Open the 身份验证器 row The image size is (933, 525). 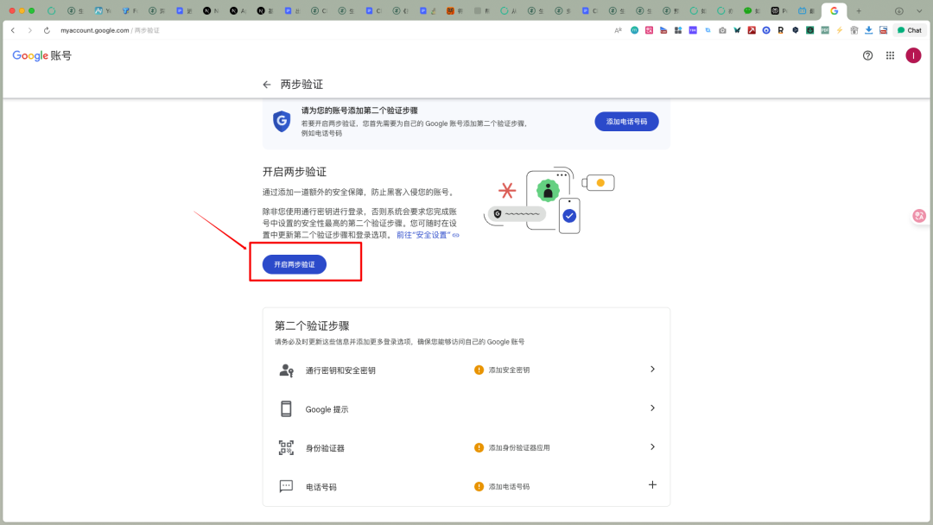[466, 447]
